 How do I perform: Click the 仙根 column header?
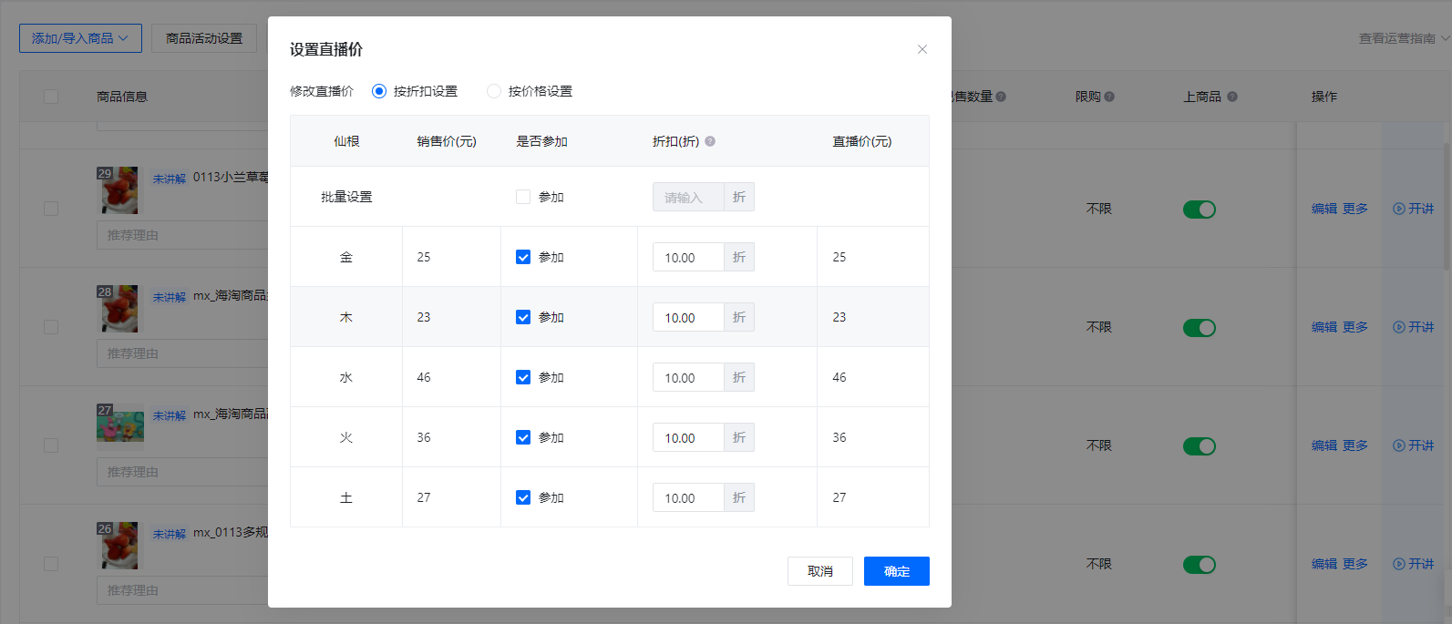[346, 141]
